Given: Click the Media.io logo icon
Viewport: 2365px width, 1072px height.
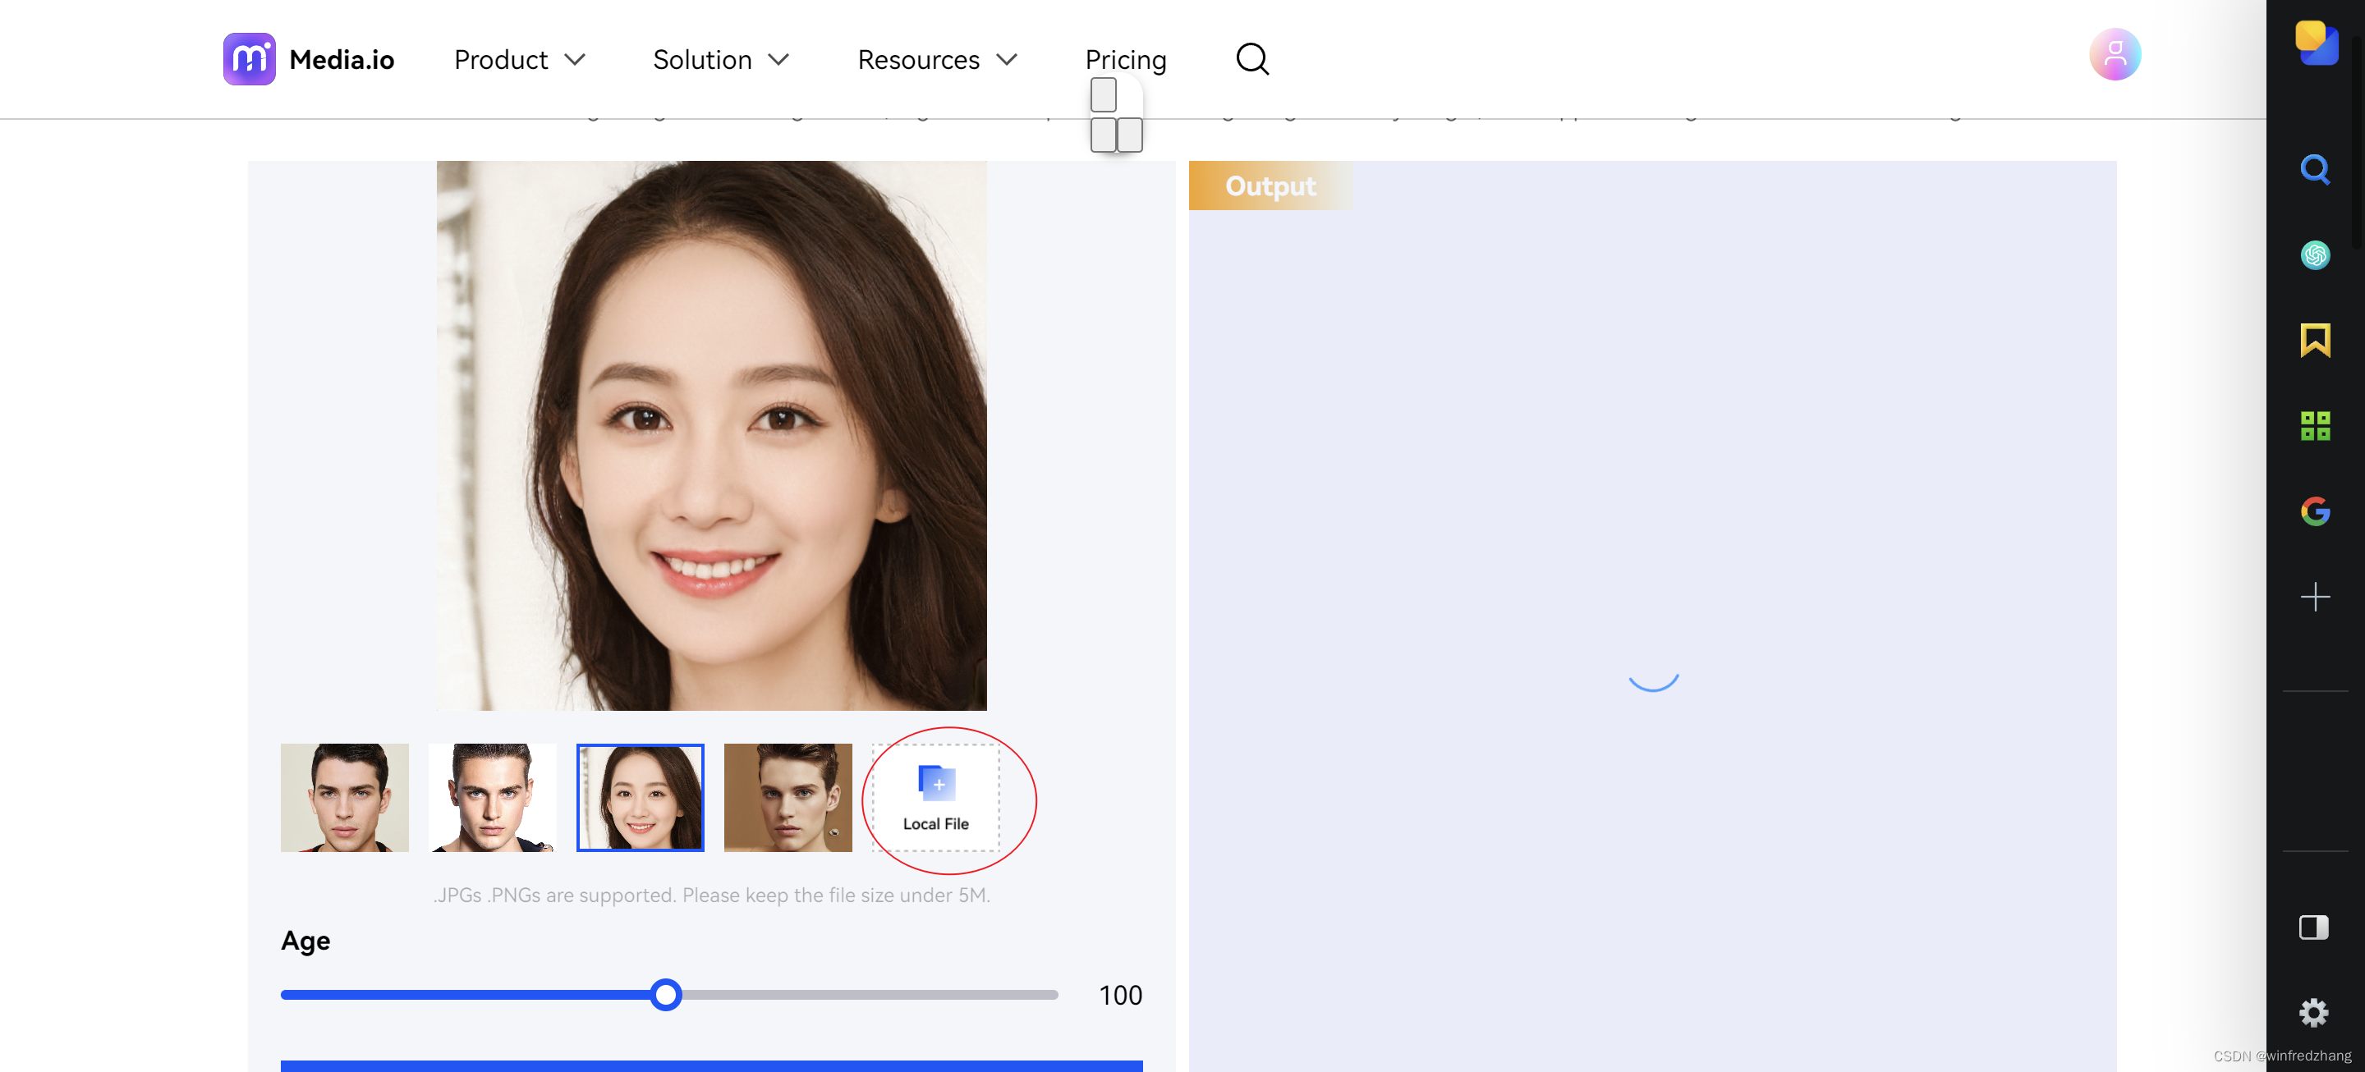Looking at the screenshot, I should tap(249, 60).
